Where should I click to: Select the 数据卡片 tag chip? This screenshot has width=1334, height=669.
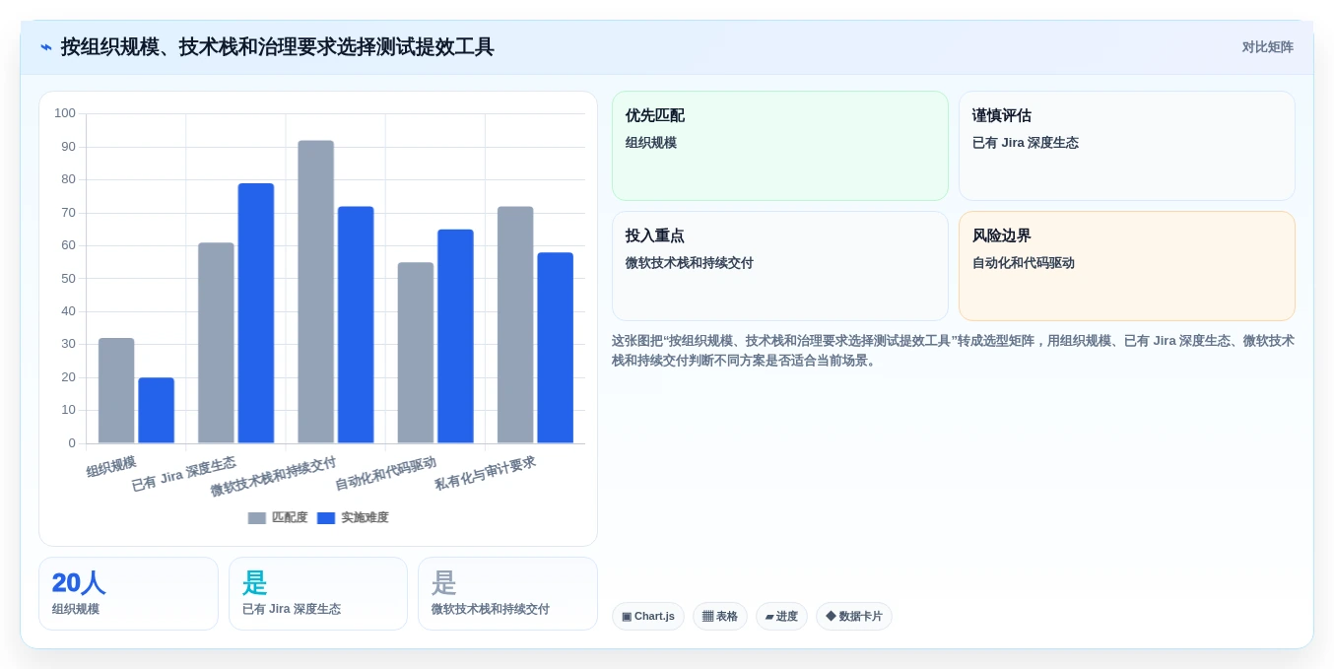(x=854, y=617)
